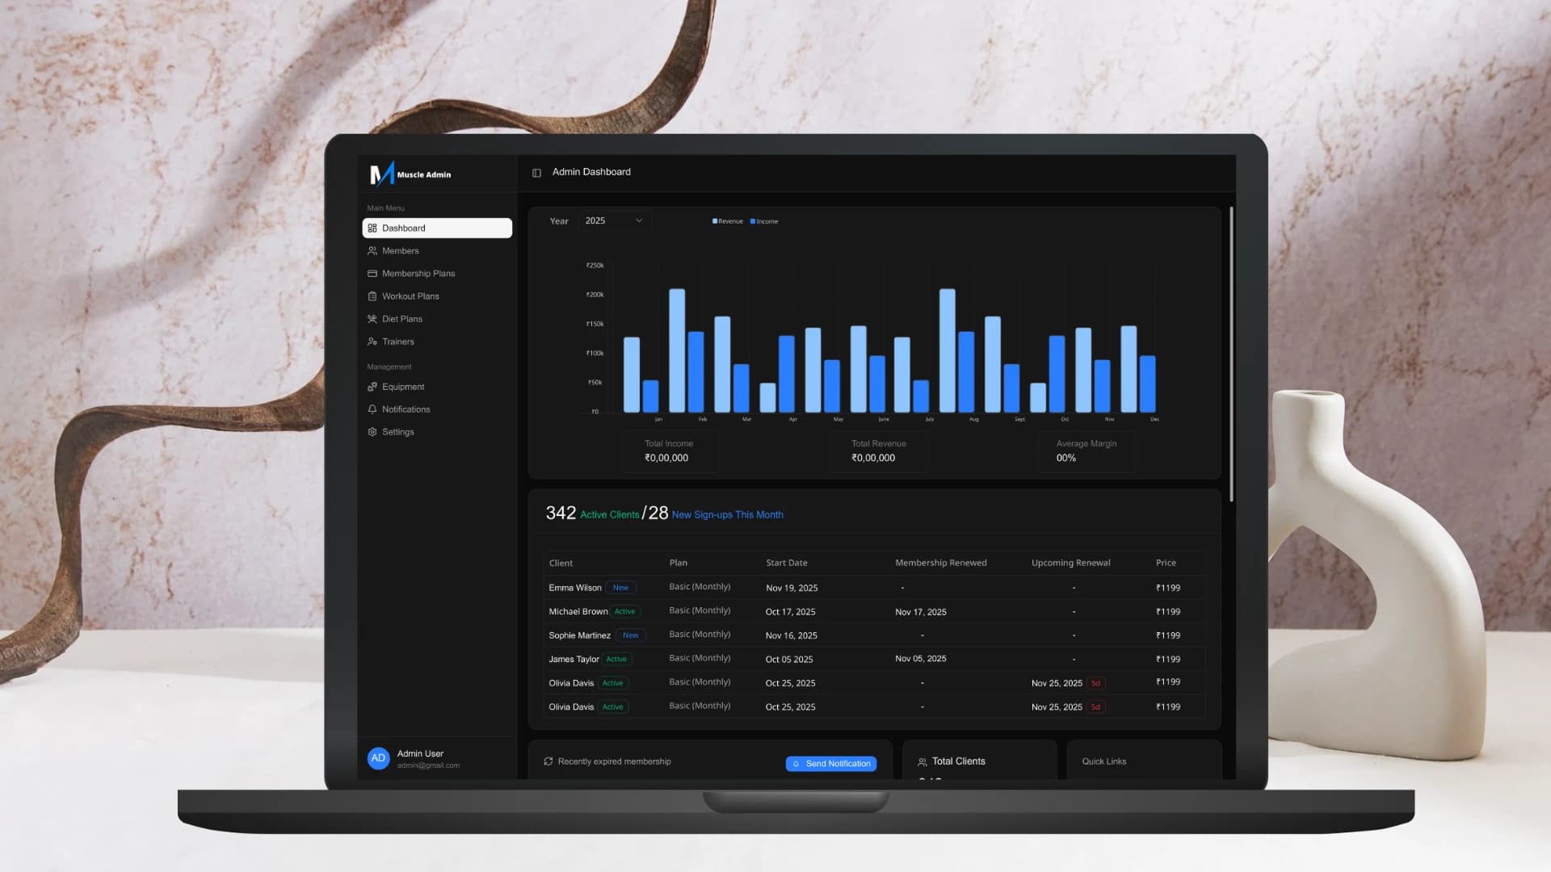The image size is (1551, 872).
Task: Open the Year 2025 dropdown
Action: (x=614, y=220)
